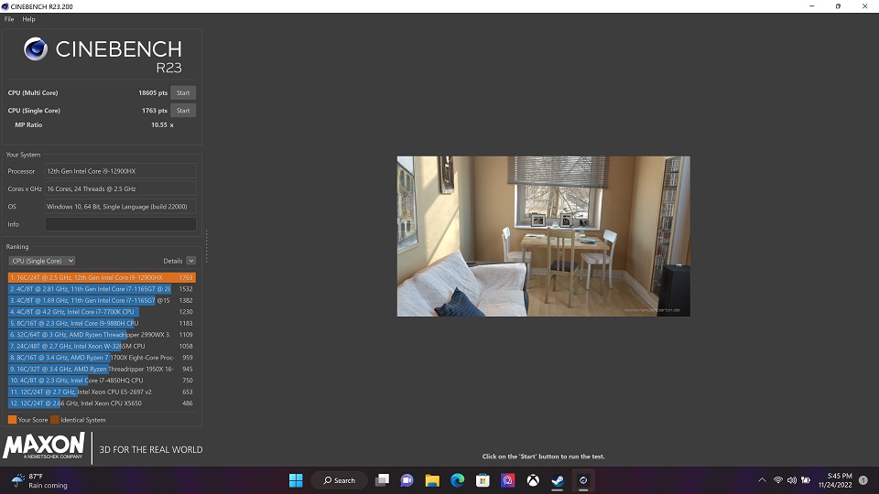Select ranking row 4 Core i7-7700K

[x=102, y=311]
